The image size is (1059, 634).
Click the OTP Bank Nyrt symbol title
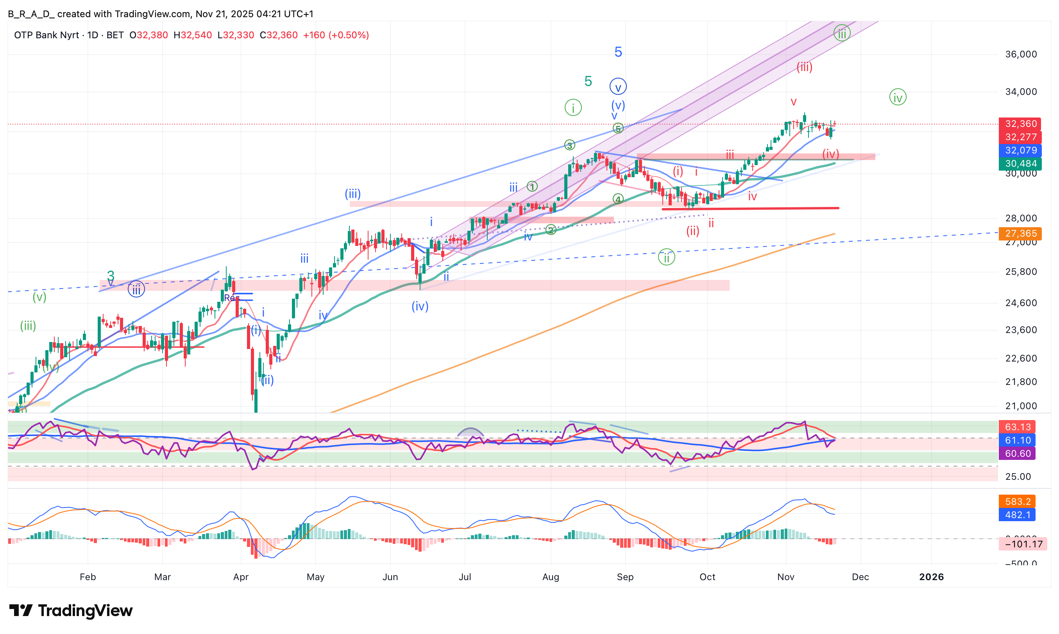tap(46, 35)
